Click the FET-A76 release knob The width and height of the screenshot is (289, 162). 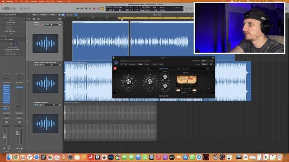tap(165, 85)
